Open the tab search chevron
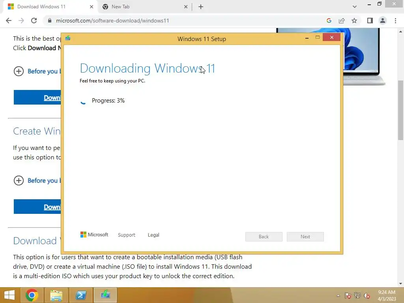Image resolution: width=404 pixels, height=303 pixels. [355, 7]
